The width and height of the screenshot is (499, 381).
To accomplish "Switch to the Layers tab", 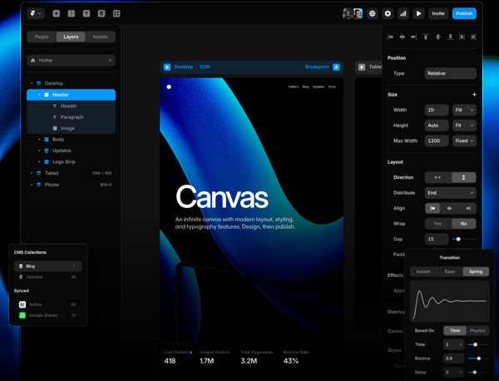I will pyautogui.click(x=71, y=37).
